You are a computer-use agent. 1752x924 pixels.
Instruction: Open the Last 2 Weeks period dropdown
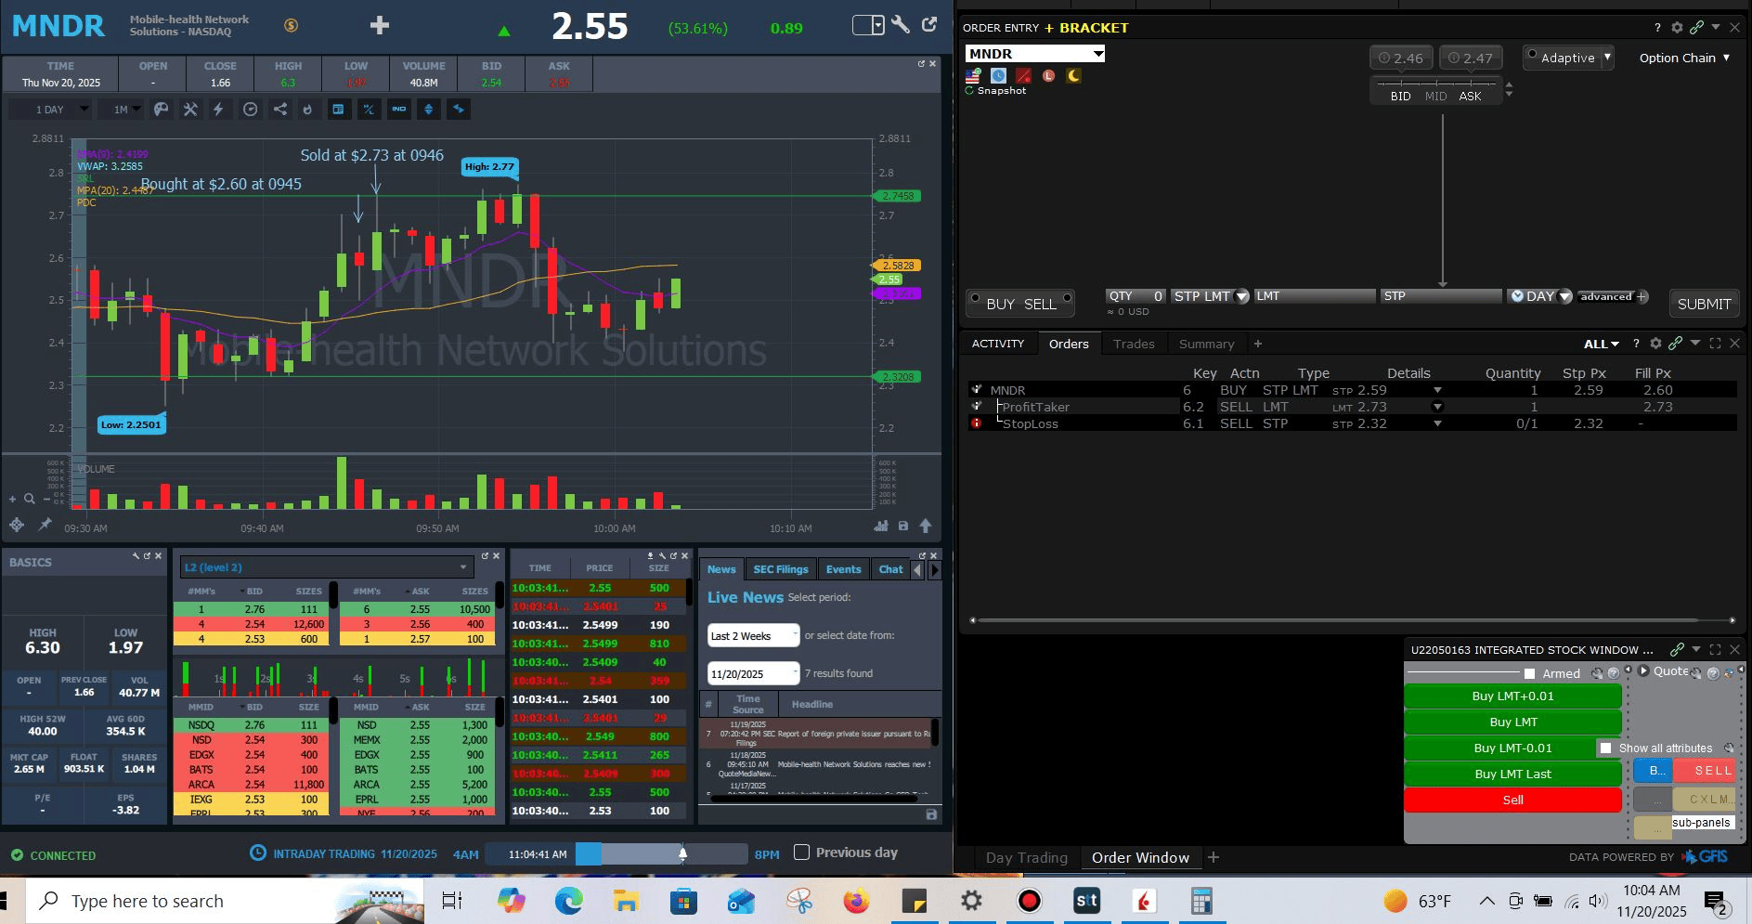[753, 635]
